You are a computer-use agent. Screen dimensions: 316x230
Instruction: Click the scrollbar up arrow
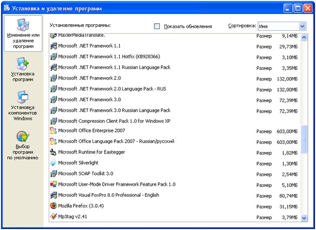304,37
